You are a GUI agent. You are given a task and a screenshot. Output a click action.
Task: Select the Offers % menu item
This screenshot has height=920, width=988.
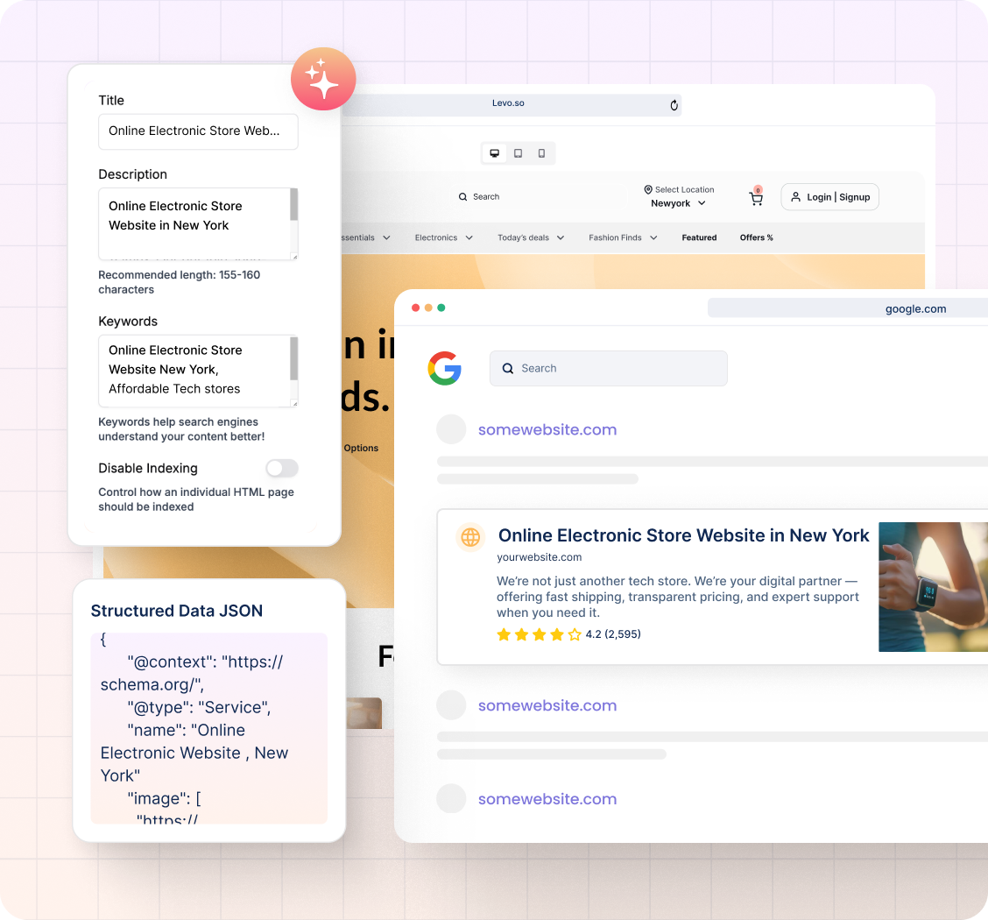(x=756, y=237)
